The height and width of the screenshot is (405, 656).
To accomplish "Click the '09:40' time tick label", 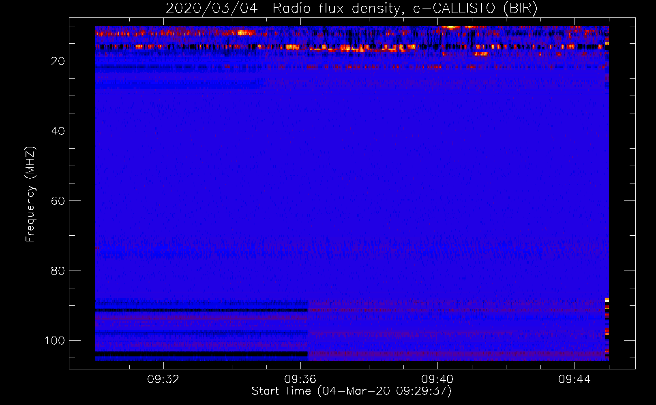I will (x=437, y=379).
